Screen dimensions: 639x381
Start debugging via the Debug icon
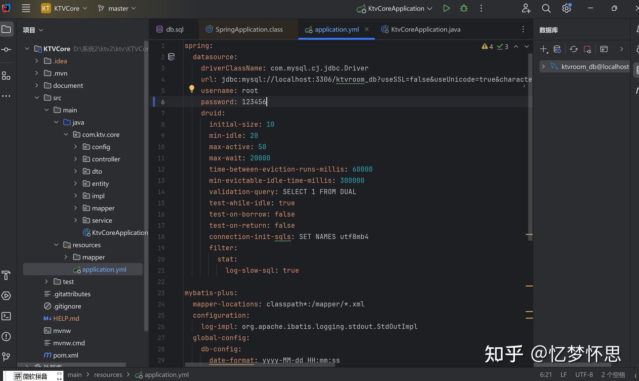point(463,8)
